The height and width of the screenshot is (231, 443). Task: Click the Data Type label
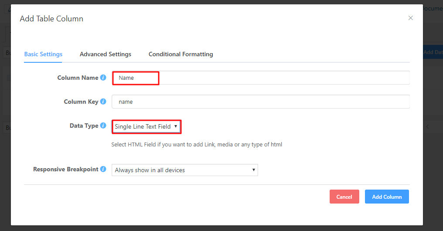(x=84, y=126)
